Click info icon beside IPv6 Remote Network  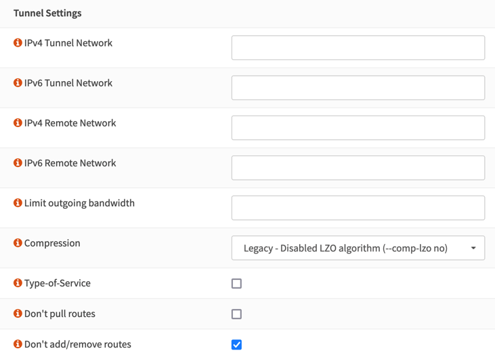tap(18, 163)
